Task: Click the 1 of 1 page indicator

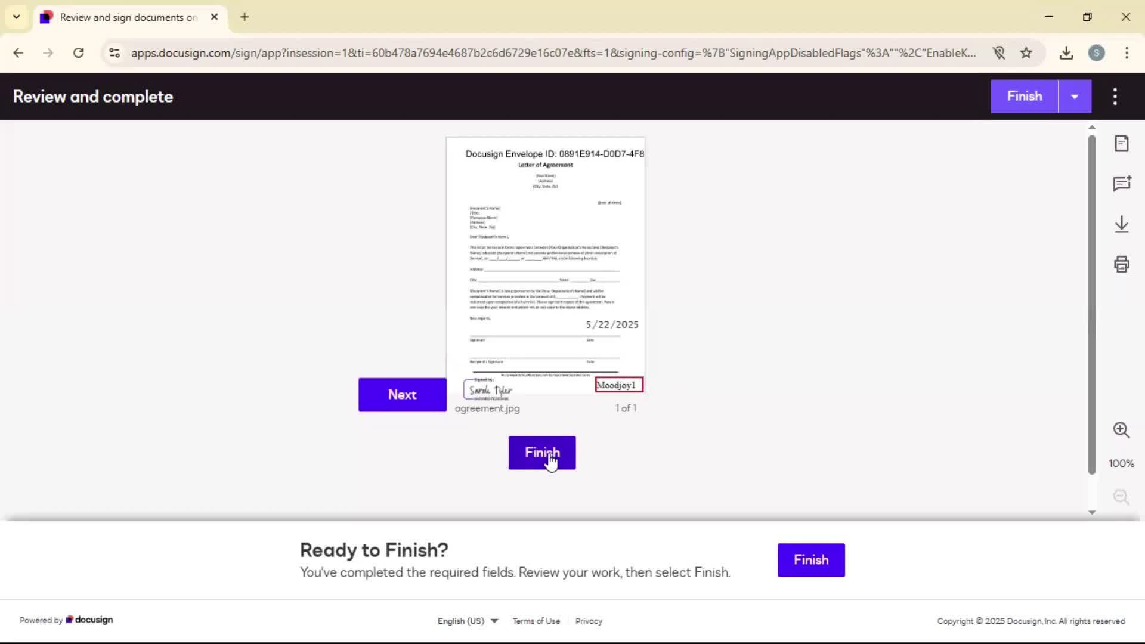Action: 626,408
